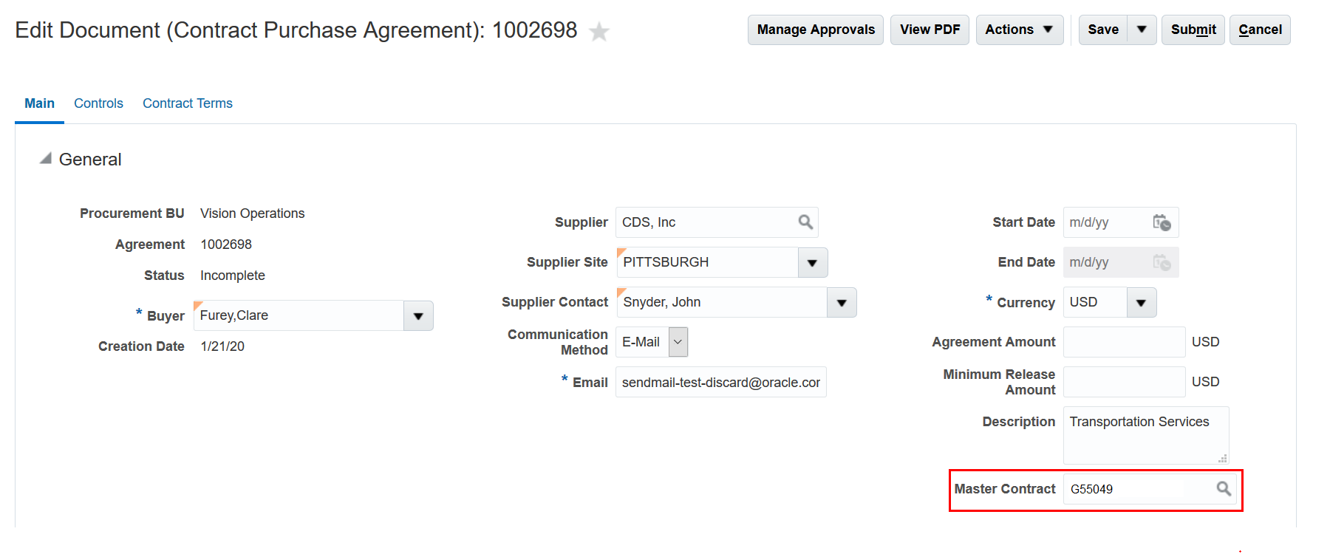Screen dimensions: 1330x554
Task: Click into the Description text area
Action: (1145, 436)
